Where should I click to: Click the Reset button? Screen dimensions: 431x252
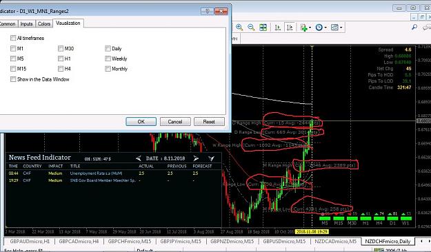(209, 122)
